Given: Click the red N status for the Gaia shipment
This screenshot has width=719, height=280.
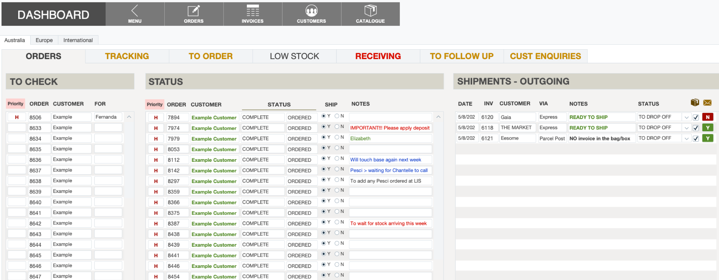Looking at the screenshot, I should click(x=708, y=117).
